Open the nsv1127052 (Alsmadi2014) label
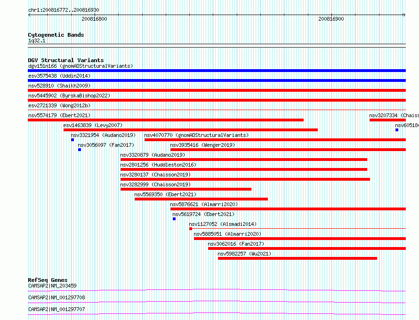The height and width of the screenshot is (320, 419). coord(223,224)
